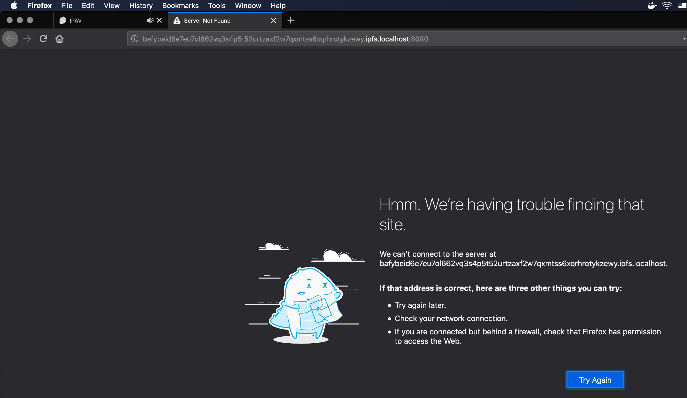Open the Bookmarks menu
Viewport: 687px width, 398px height.
pyautogui.click(x=180, y=5)
